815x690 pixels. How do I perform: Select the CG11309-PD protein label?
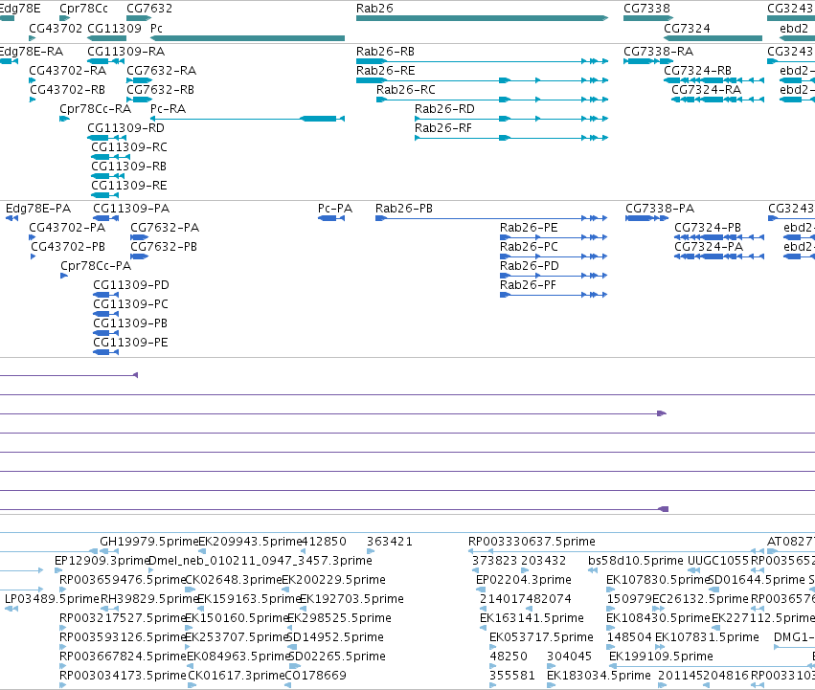131,286
